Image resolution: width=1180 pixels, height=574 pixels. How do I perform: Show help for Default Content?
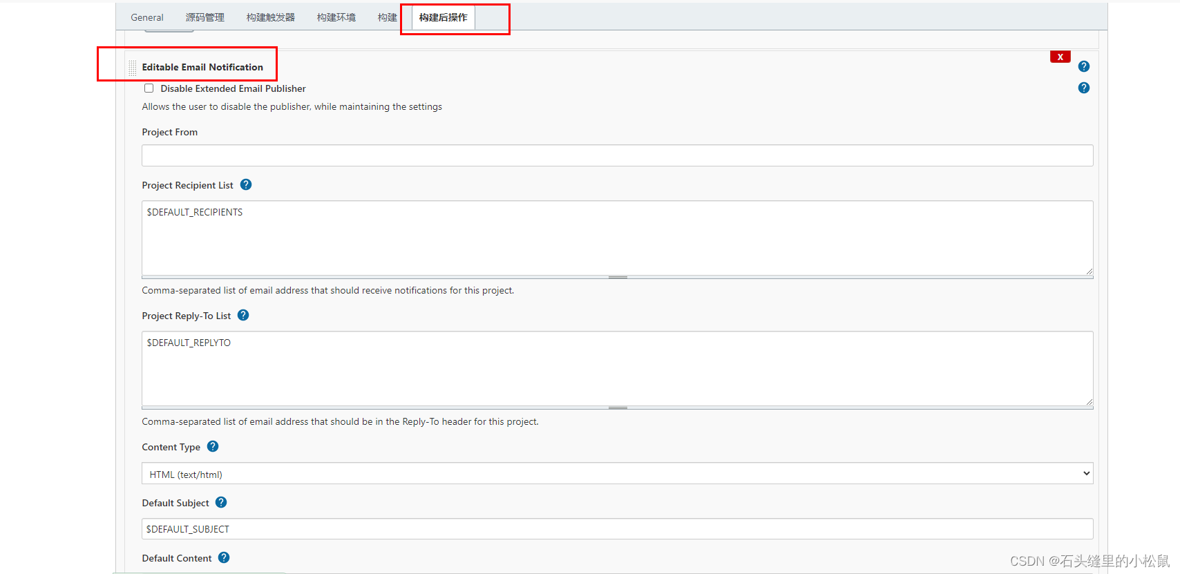click(224, 557)
